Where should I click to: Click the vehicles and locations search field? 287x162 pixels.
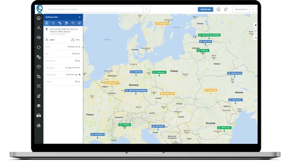click(x=94, y=9)
